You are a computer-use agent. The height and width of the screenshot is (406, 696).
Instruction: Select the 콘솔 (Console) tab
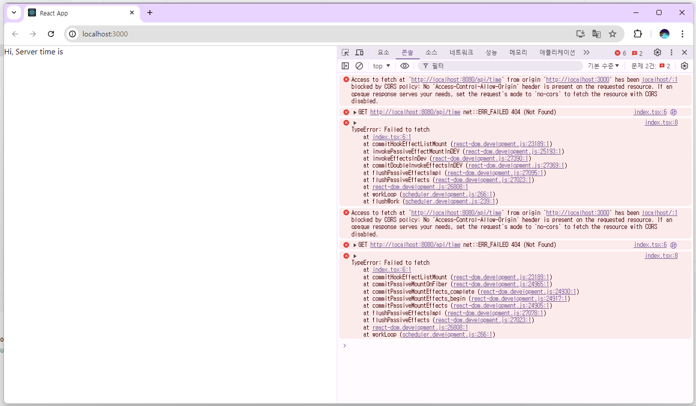point(408,52)
